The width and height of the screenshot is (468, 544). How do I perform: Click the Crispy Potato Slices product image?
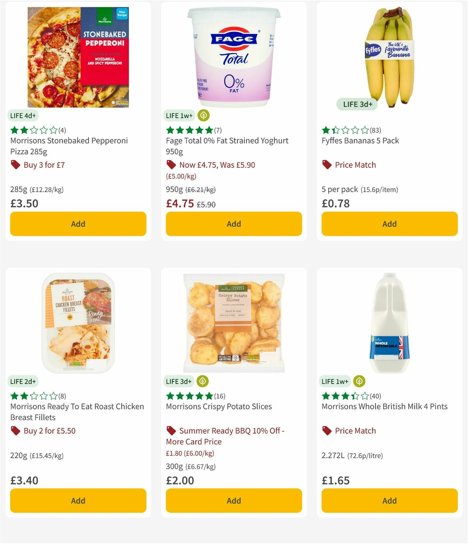234,323
